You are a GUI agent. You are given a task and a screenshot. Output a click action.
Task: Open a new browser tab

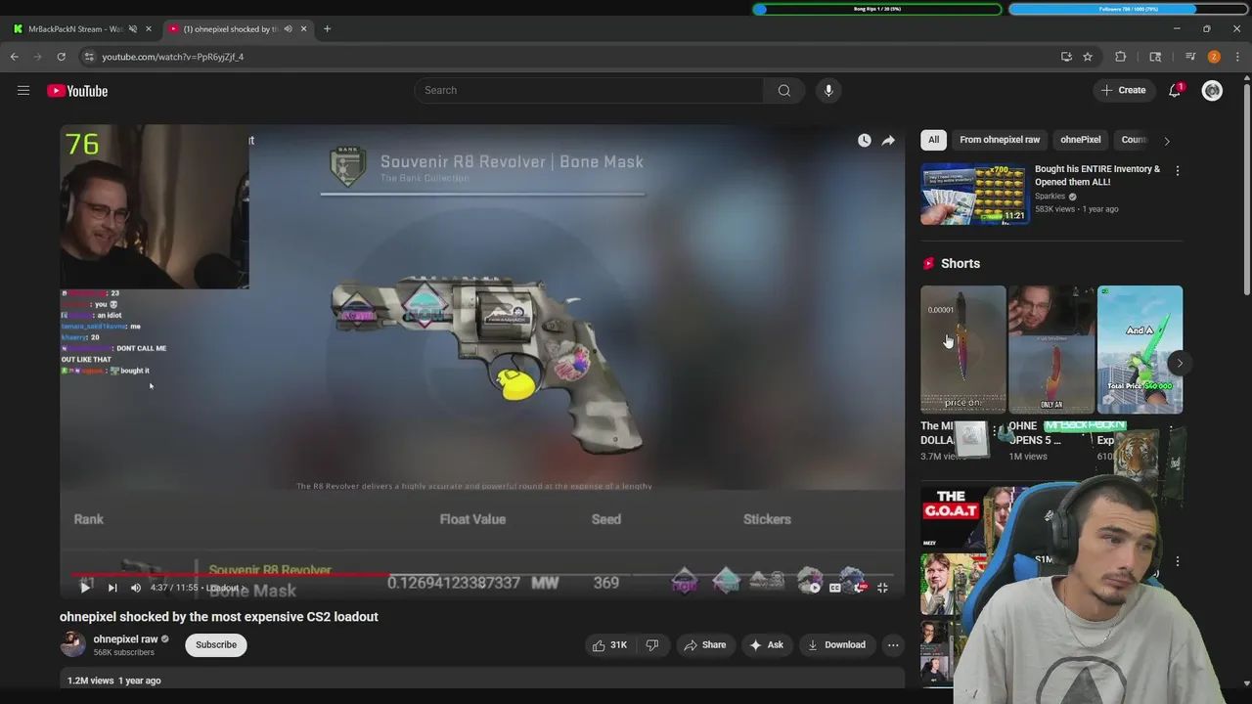click(327, 29)
